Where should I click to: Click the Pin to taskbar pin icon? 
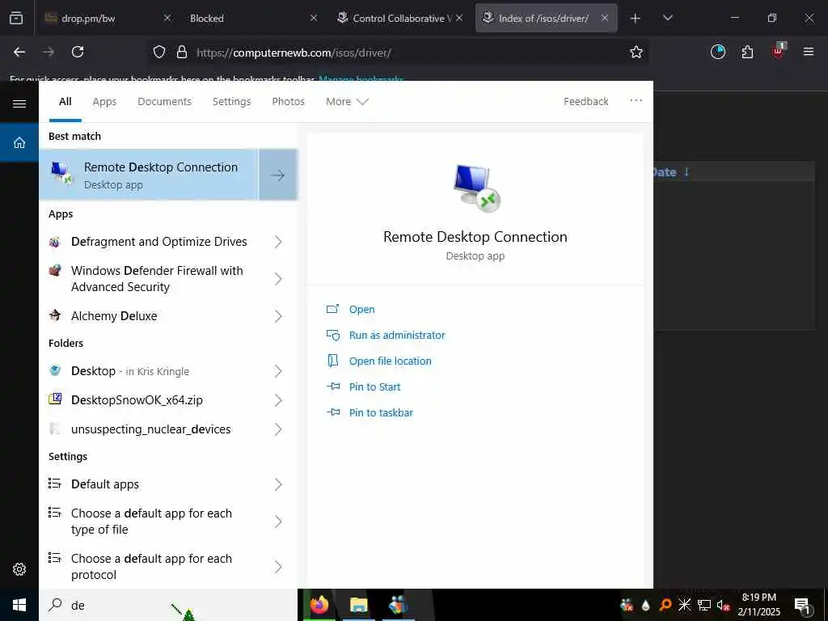[x=332, y=412]
